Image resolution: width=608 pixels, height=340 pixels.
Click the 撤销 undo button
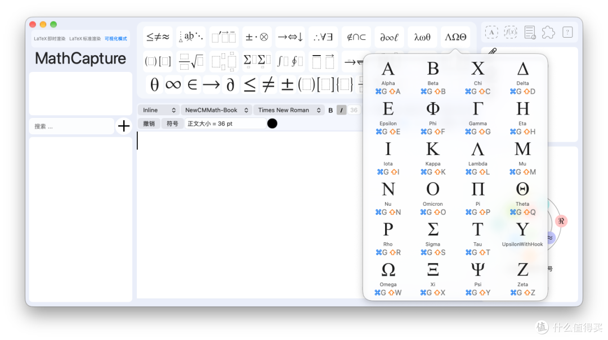149,124
